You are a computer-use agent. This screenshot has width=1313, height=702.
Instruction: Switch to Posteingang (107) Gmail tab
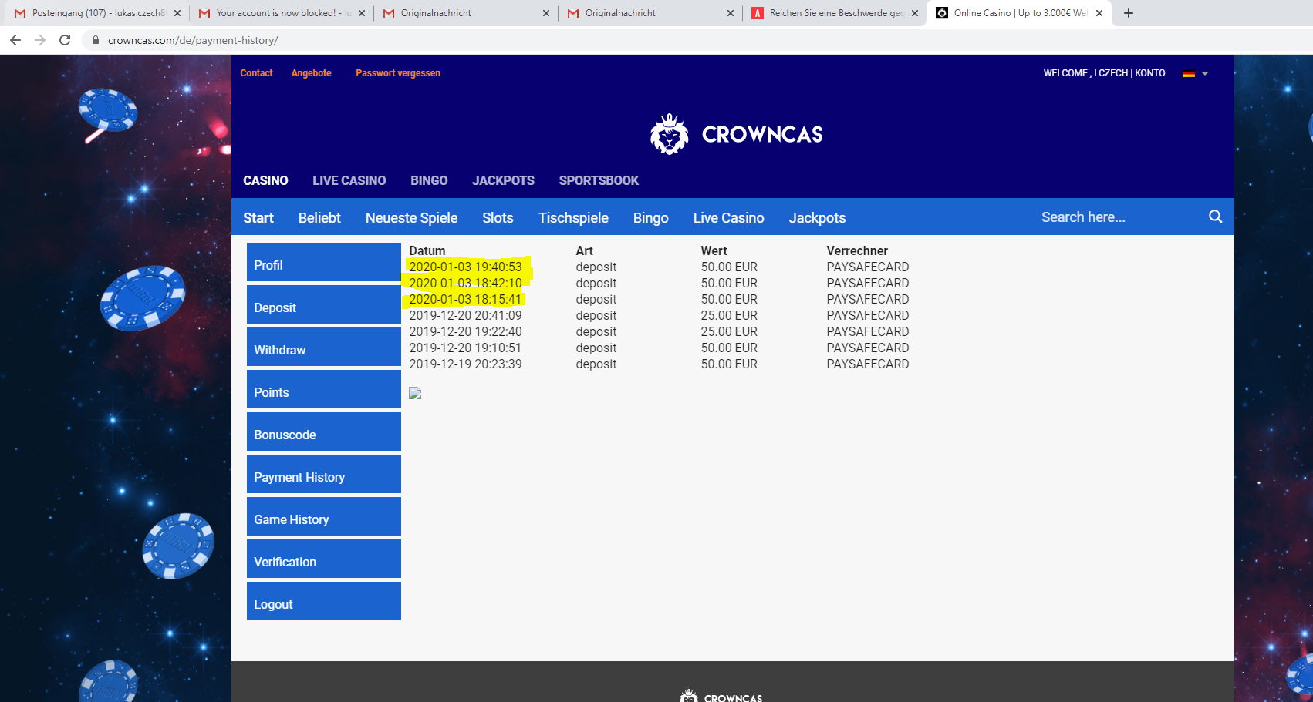coord(98,13)
